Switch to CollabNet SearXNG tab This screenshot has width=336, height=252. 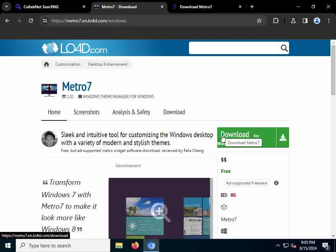coord(51,7)
